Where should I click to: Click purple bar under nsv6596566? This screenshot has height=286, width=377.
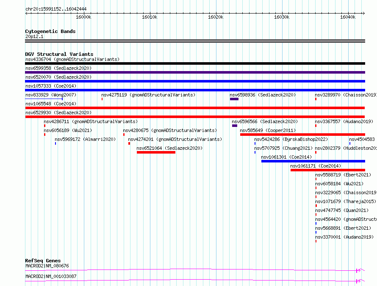click(235, 126)
